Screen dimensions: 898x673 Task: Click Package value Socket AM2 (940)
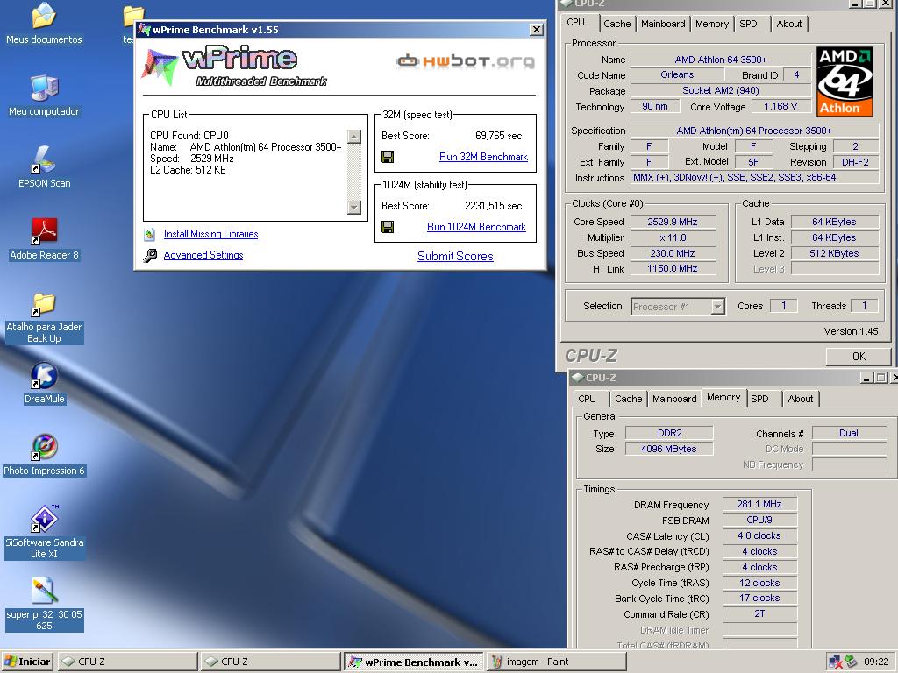721,90
